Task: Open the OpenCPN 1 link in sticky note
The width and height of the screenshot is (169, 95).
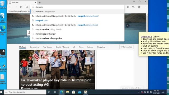Action: point(146,37)
